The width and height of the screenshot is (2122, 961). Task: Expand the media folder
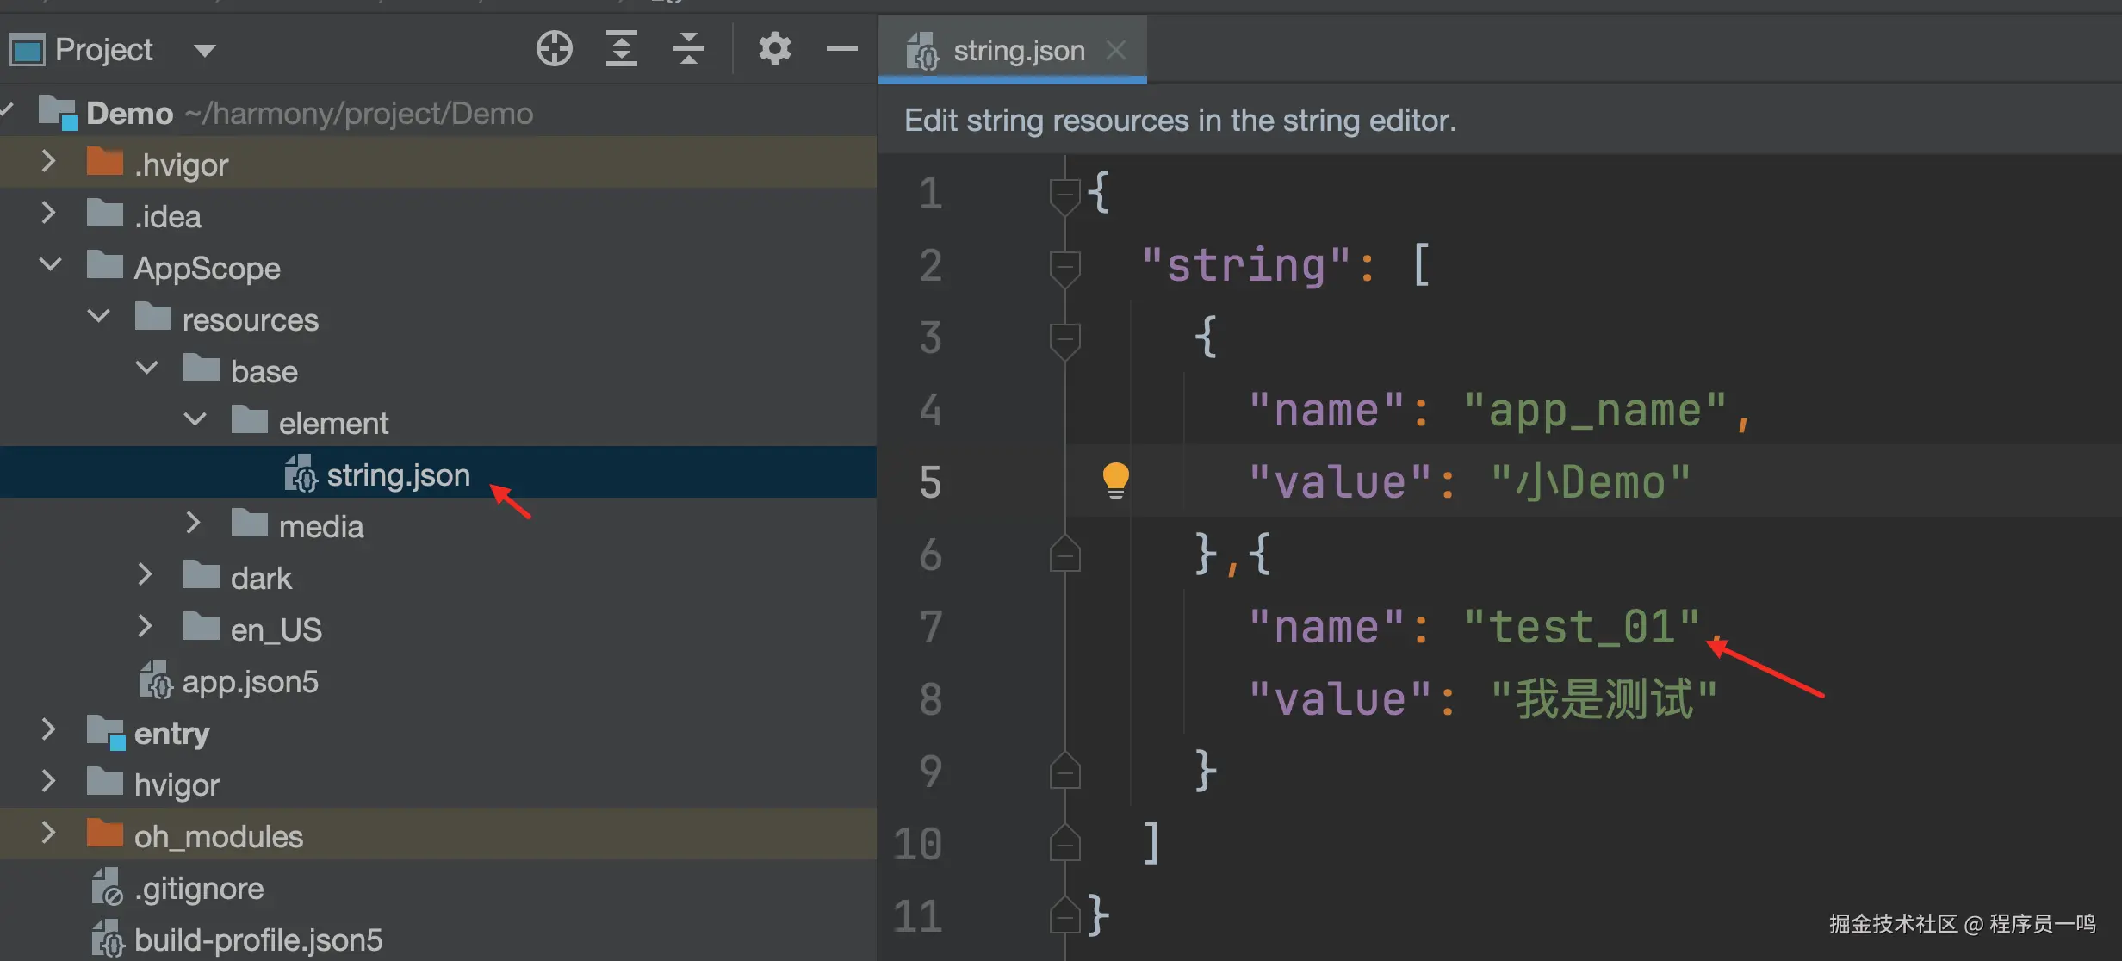click(194, 524)
